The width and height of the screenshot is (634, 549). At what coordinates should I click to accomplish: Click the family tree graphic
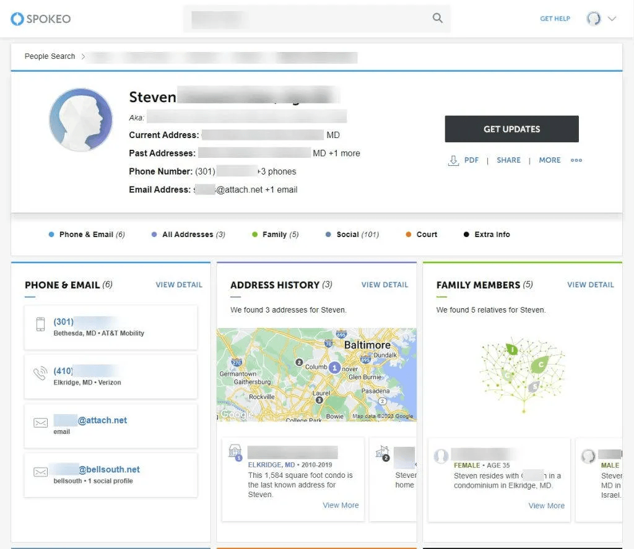523,374
